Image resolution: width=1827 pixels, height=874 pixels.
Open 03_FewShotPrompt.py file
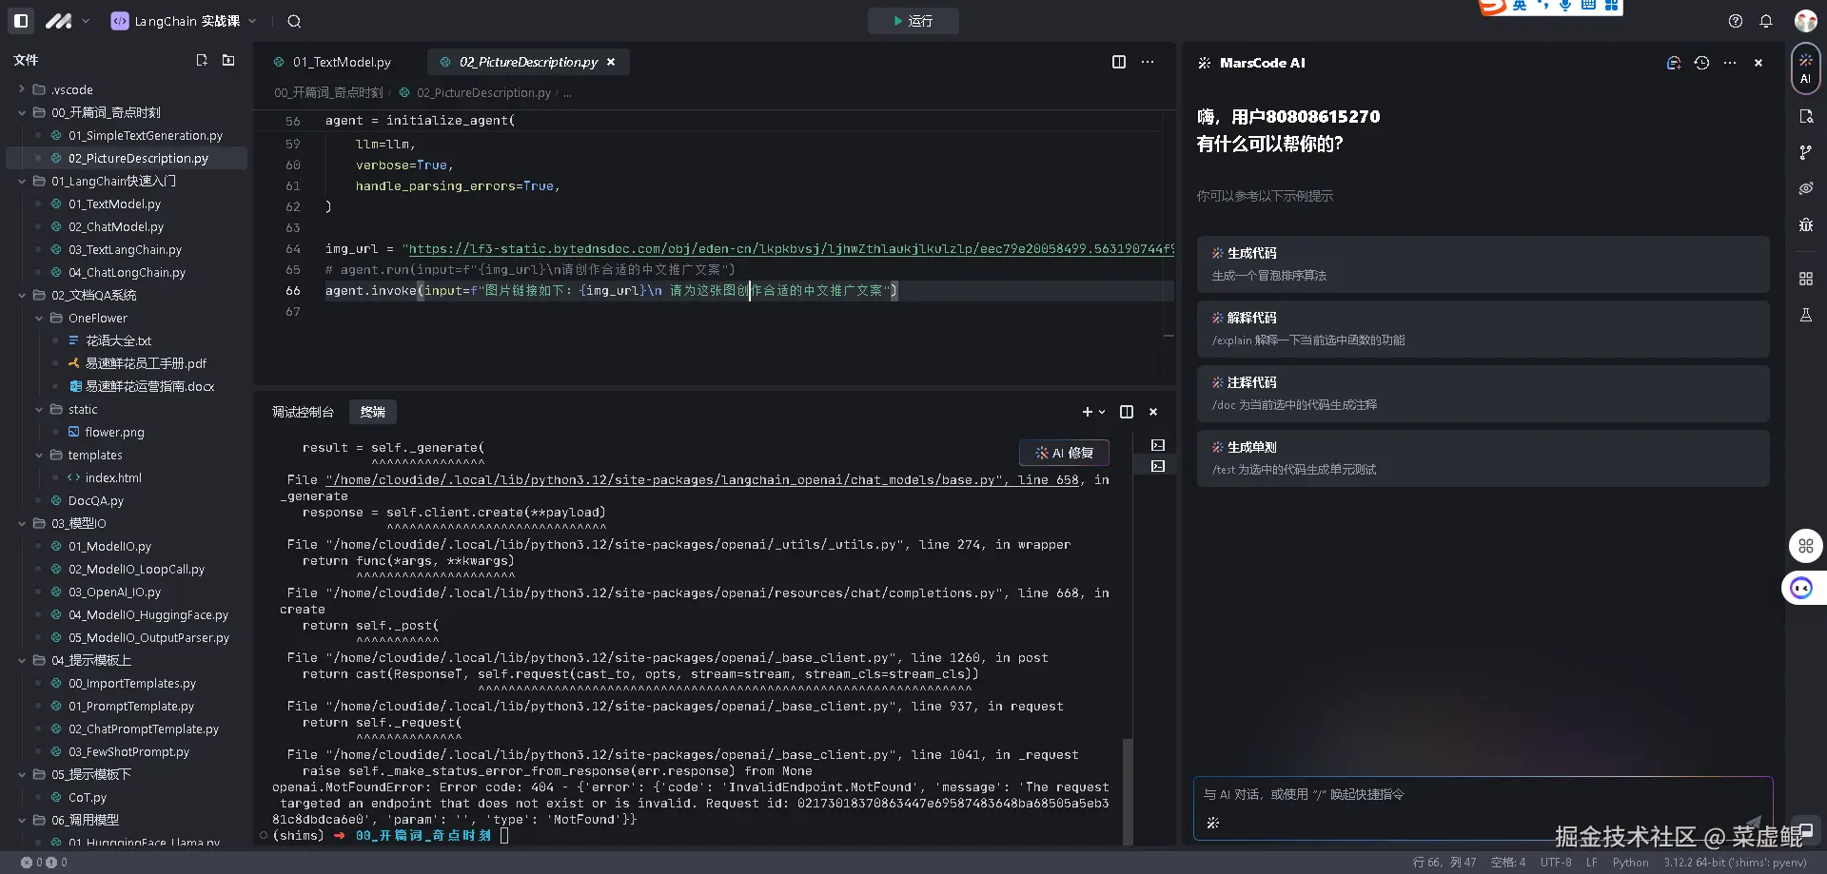coord(128,751)
